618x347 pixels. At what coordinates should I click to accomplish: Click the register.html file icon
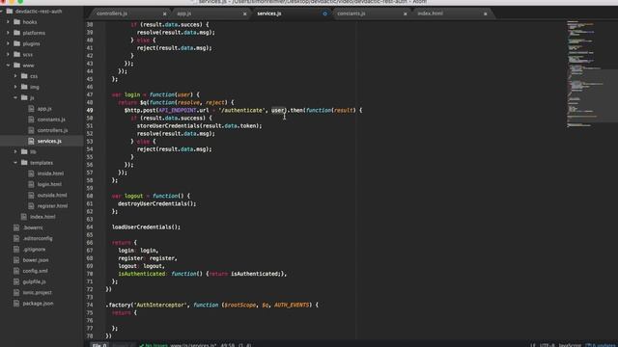(31, 205)
